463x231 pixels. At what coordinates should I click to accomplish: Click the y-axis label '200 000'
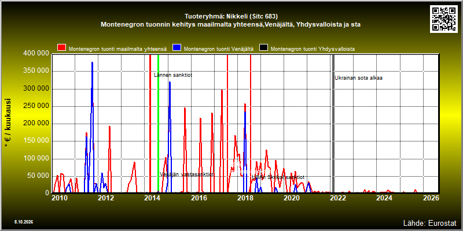[36, 124]
